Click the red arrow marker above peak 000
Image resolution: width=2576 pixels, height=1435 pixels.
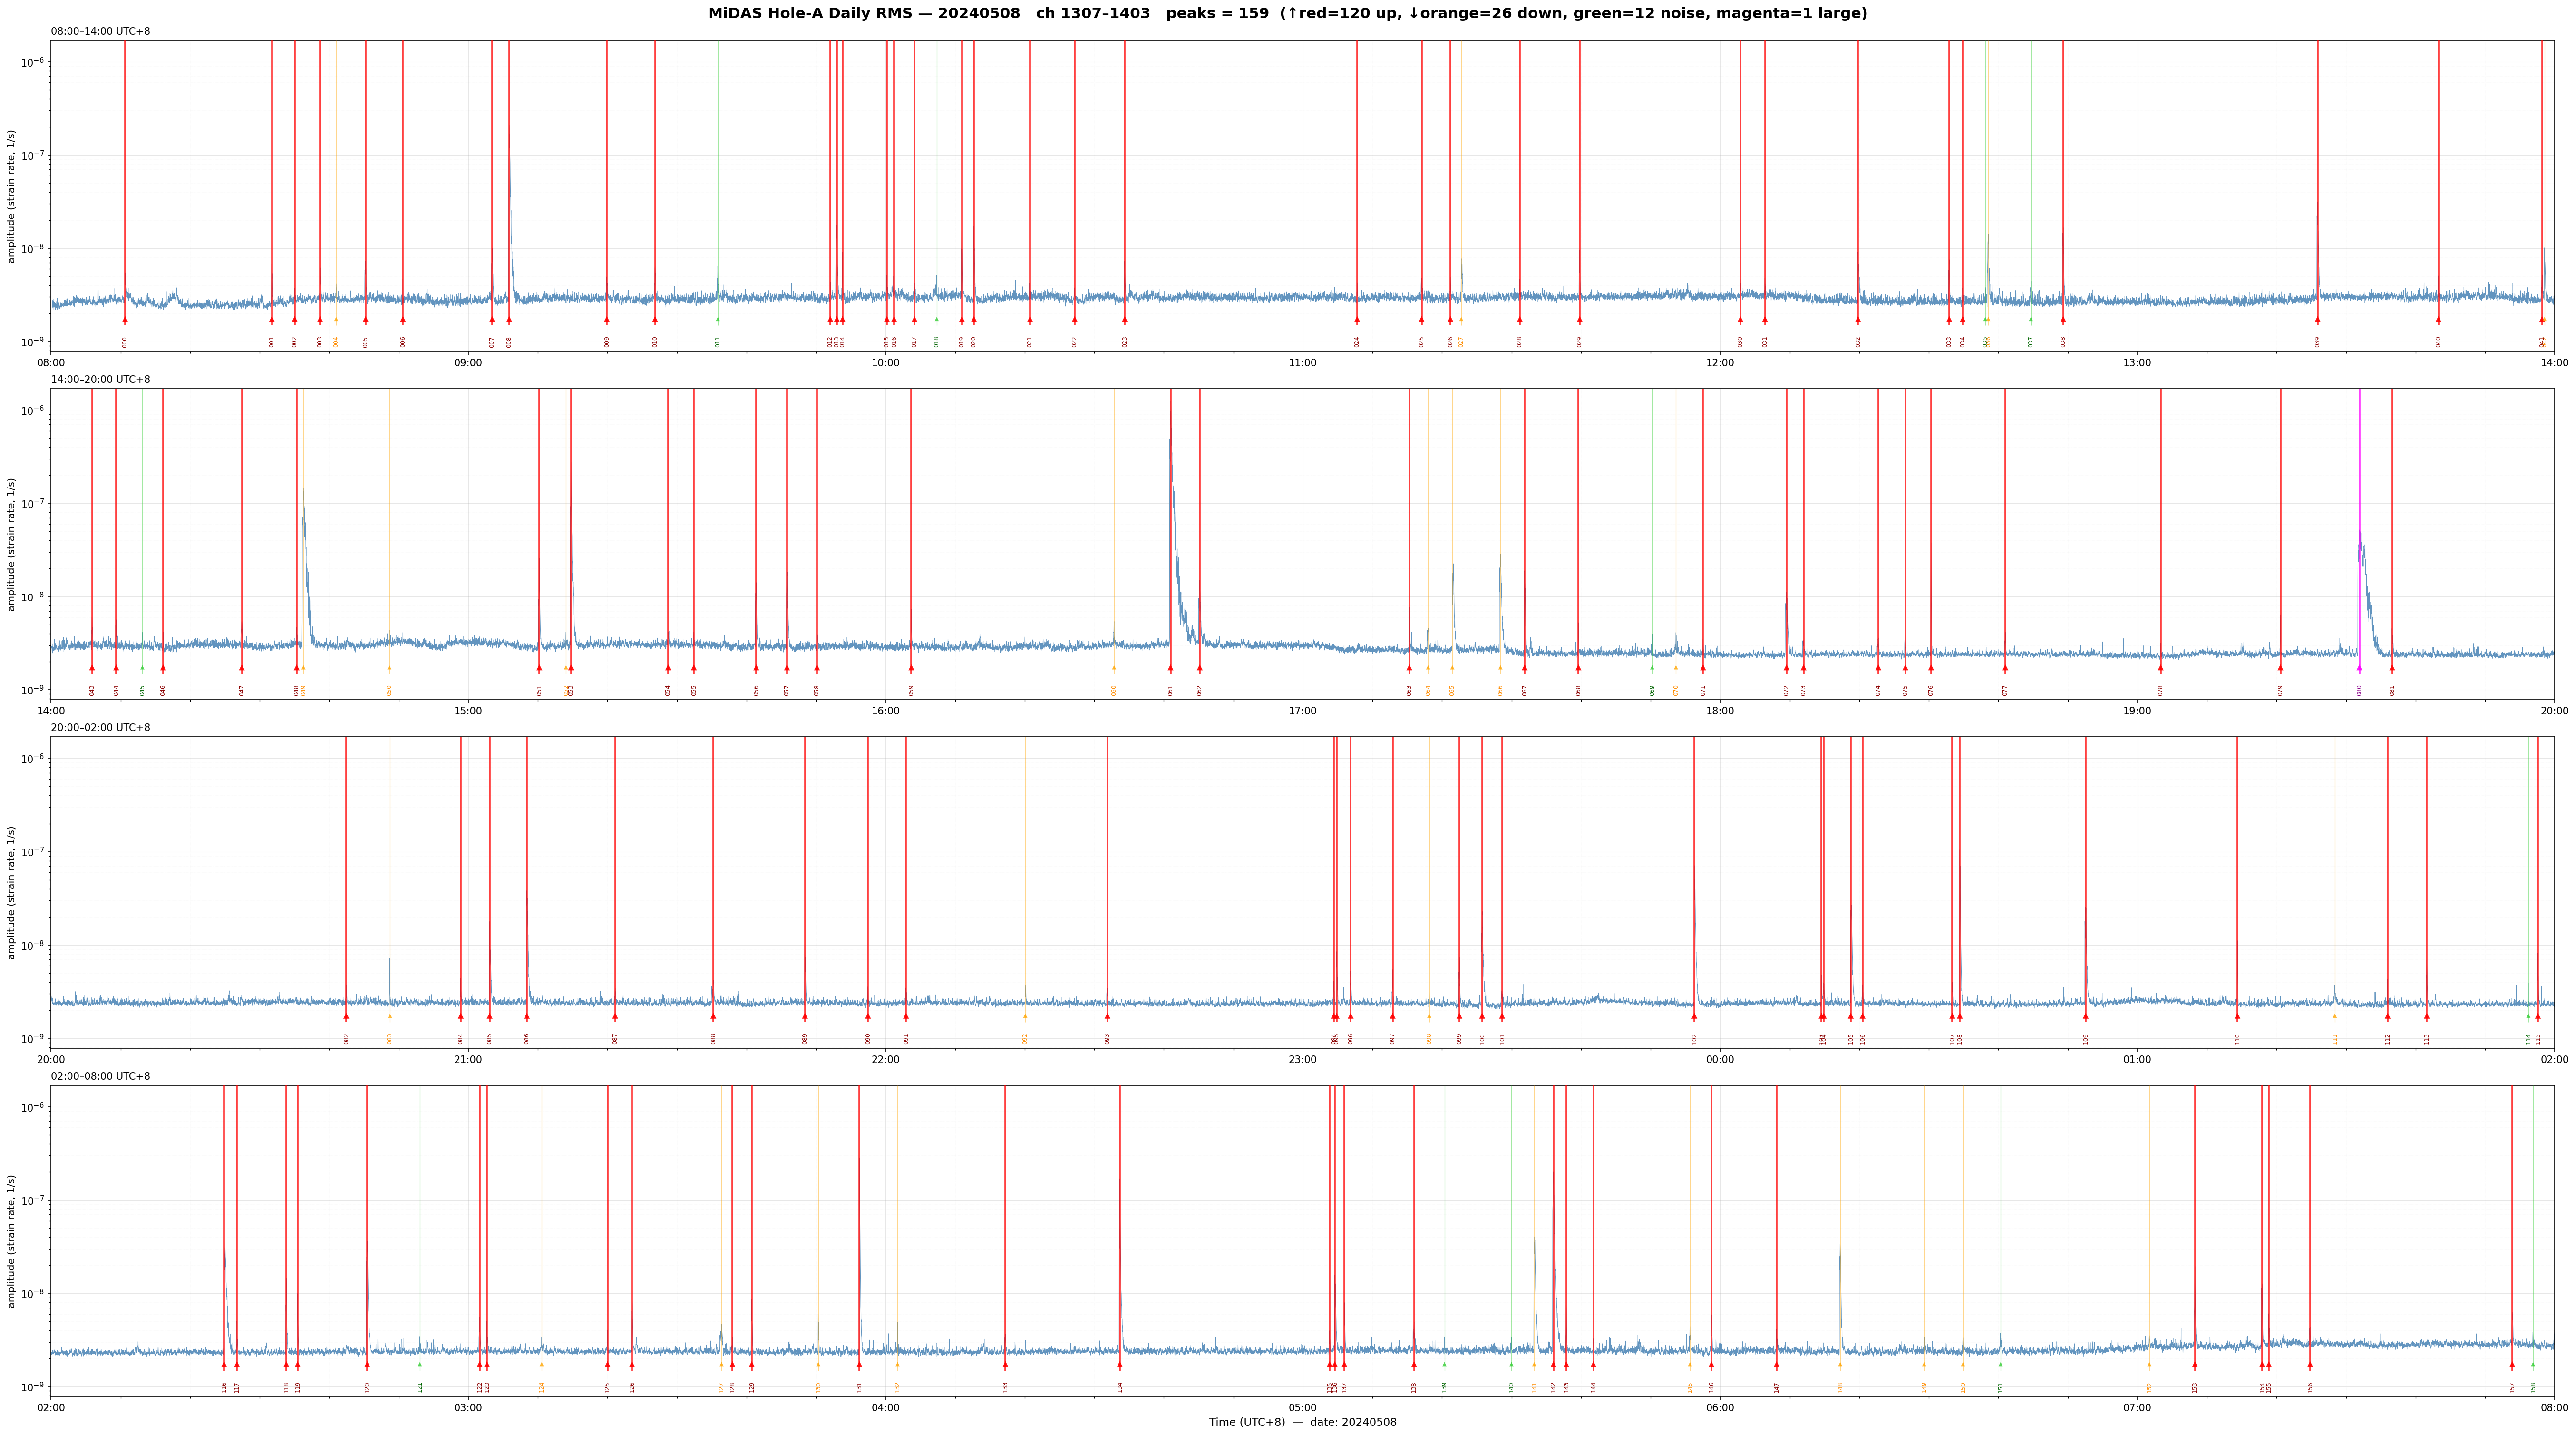(125, 320)
